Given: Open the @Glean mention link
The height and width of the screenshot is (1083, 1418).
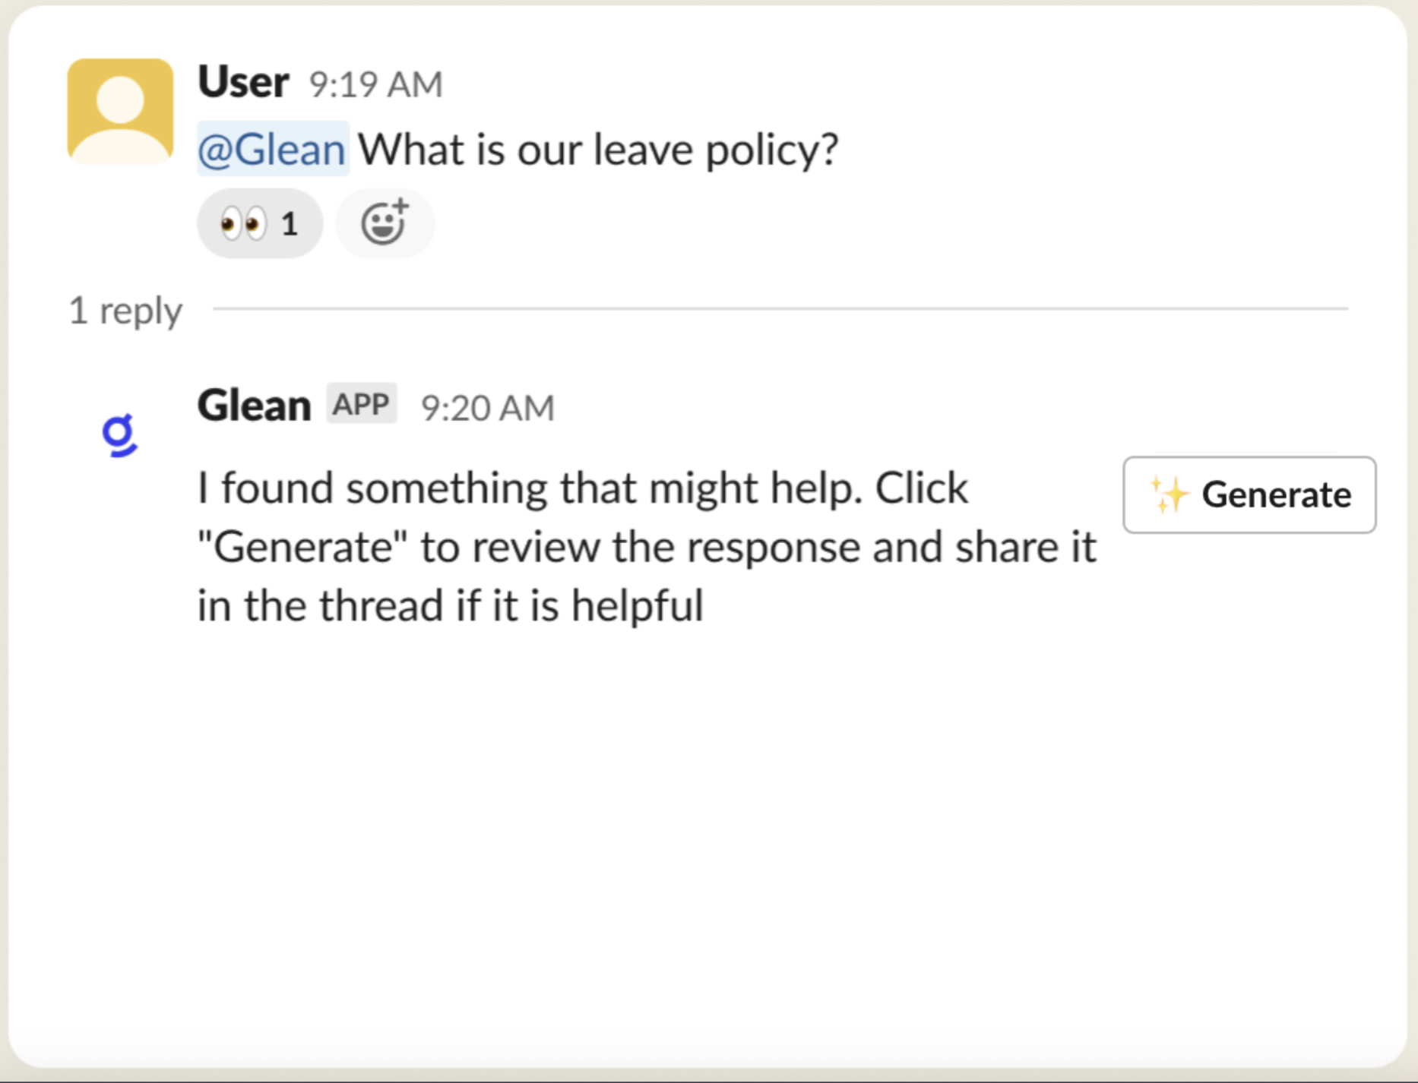Looking at the screenshot, I should 272,149.
